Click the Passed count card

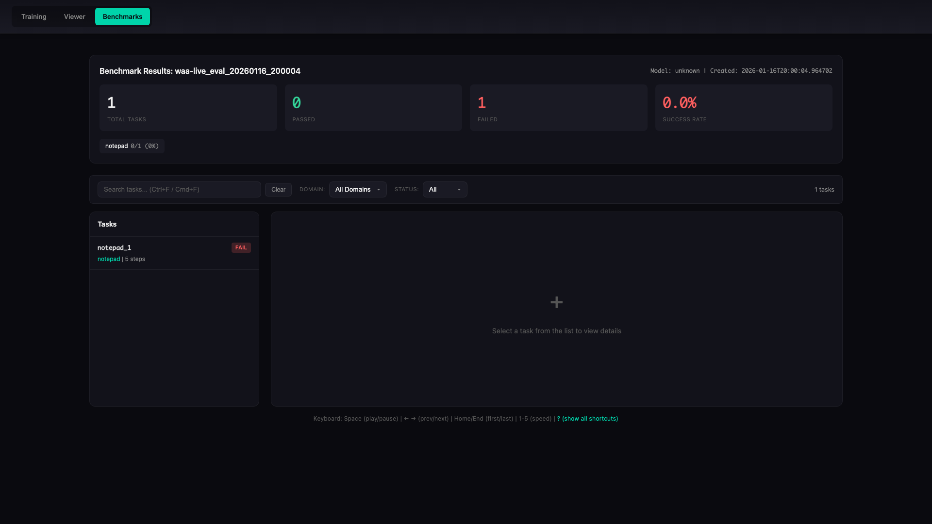[x=373, y=108]
